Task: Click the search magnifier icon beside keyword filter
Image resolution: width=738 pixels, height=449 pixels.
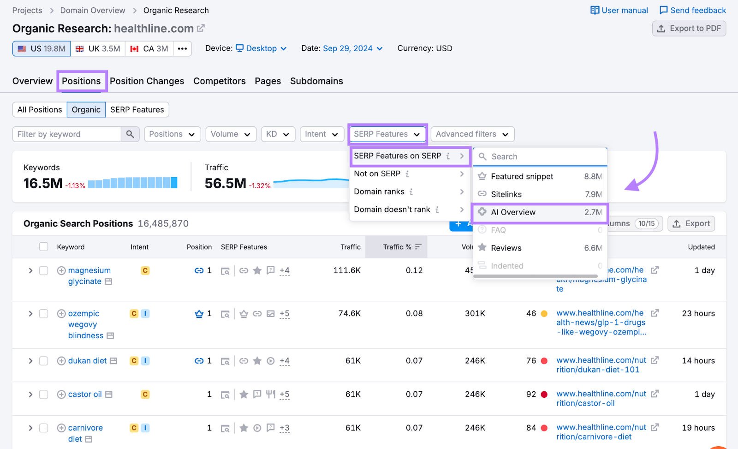Action: (130, 134)
